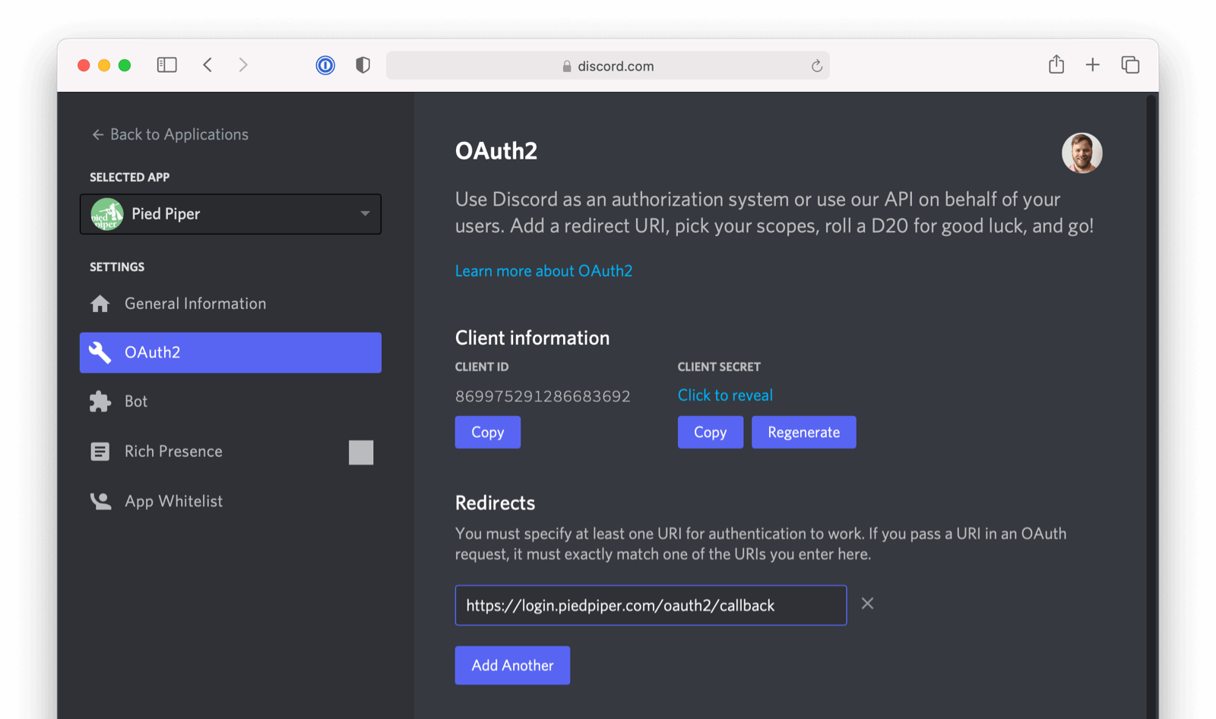This screenshot has height=719, width=1216.
Task: Open the Share icon in Safari toolbar
Action: 1056,65
